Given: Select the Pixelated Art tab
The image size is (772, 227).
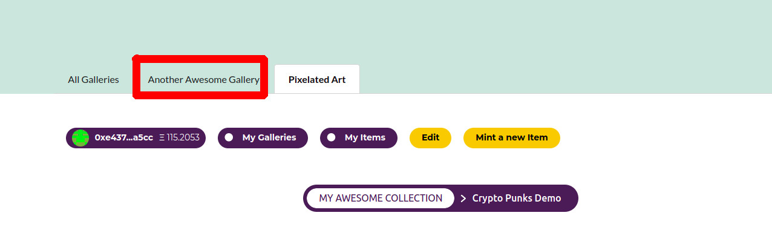Looking at the screenshot, I should click(317, 79).
